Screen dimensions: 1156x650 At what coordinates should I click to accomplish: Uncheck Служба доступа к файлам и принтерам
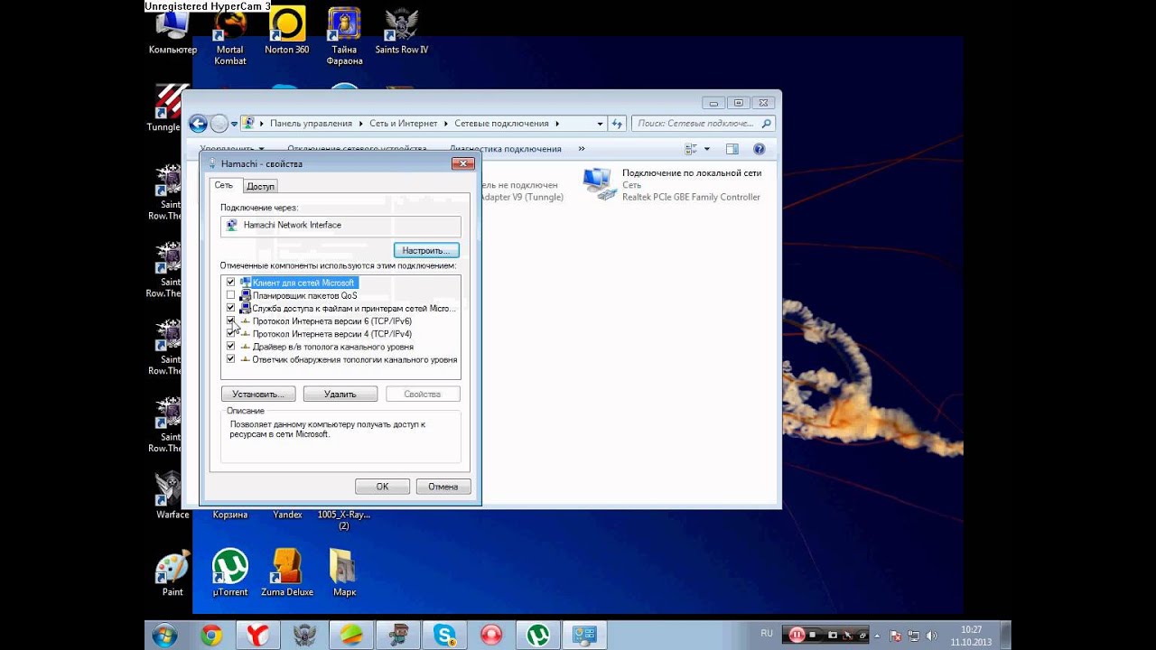tap(230, 308)
